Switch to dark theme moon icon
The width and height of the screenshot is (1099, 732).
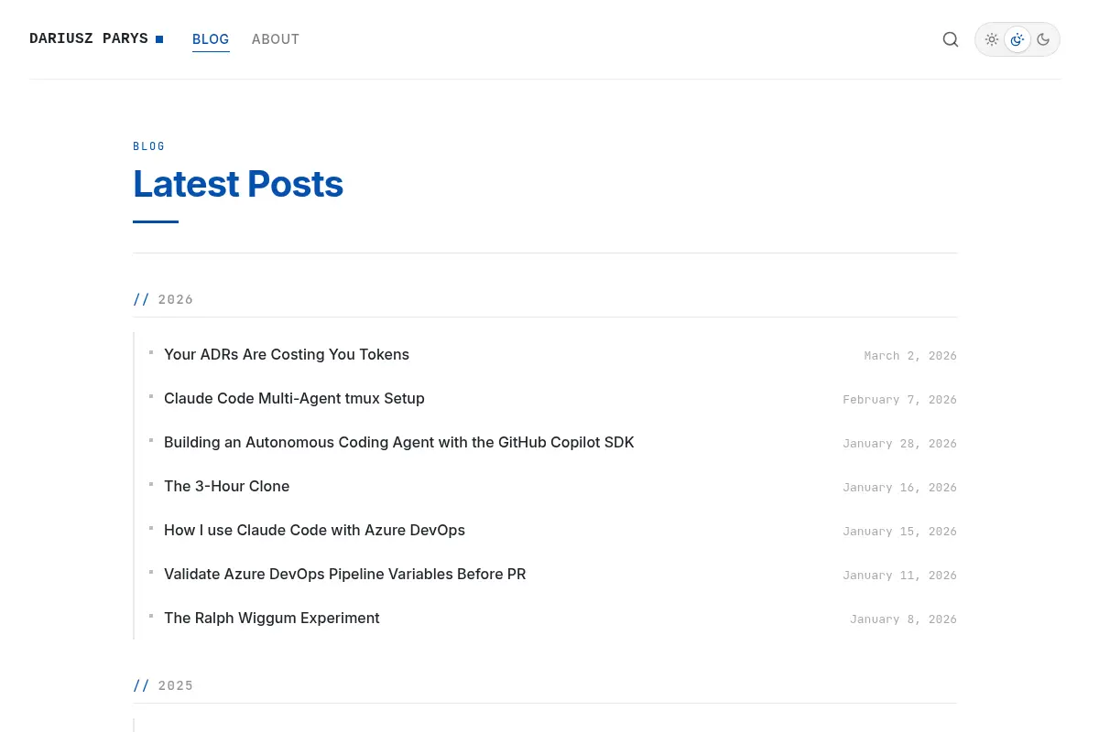[1043, 39]
